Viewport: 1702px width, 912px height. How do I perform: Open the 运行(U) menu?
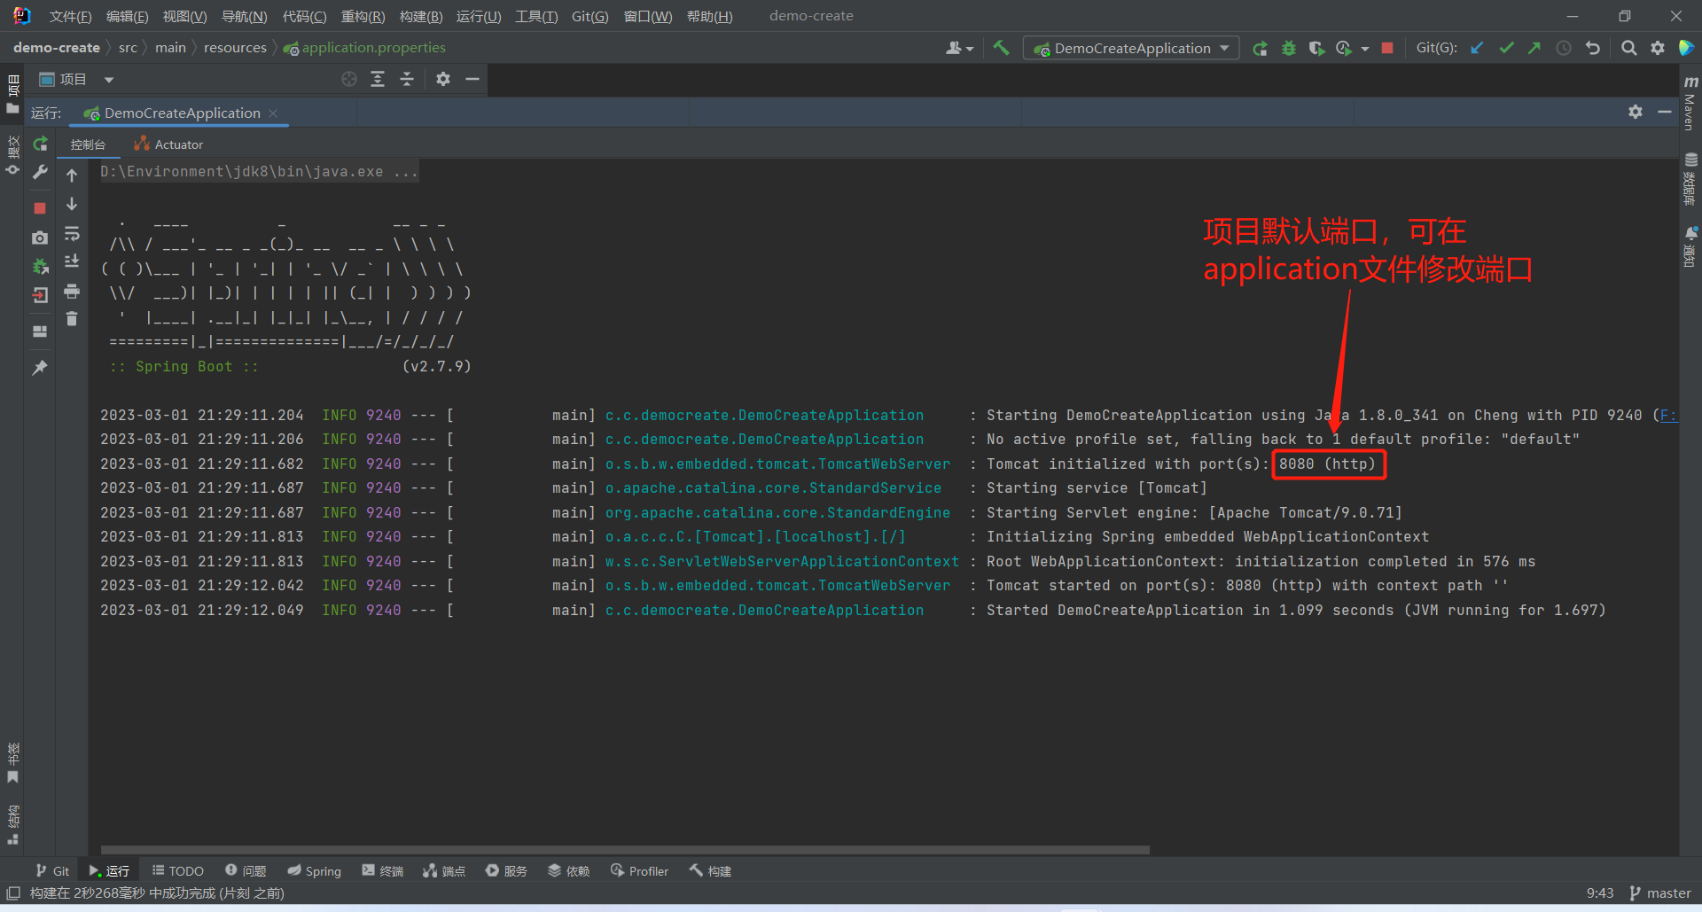[479, 16]
